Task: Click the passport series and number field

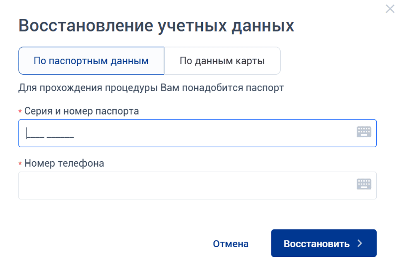Action: point(168,133)
